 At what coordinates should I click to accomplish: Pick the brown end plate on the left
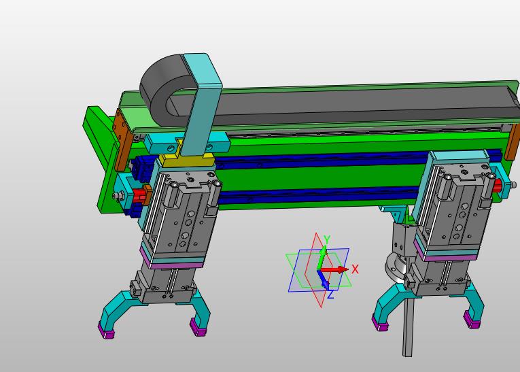(x=123, y=139)
